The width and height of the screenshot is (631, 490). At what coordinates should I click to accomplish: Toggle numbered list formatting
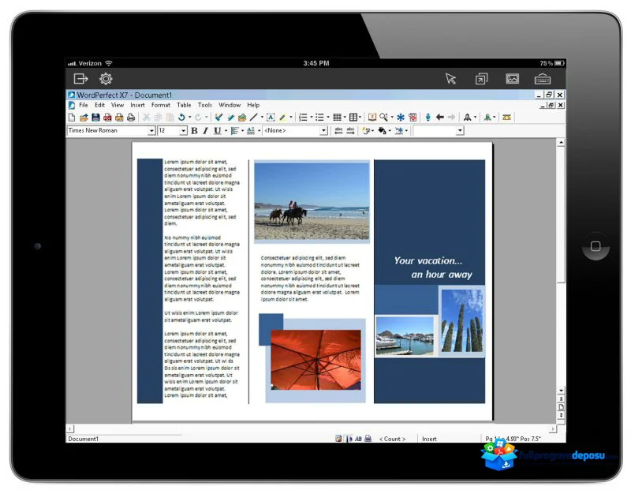tap(303, 117)
